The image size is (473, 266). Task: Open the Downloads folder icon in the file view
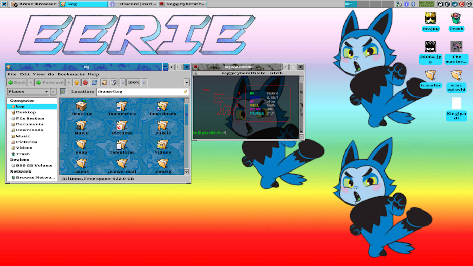pyautogui.click(x=162, y=108)
